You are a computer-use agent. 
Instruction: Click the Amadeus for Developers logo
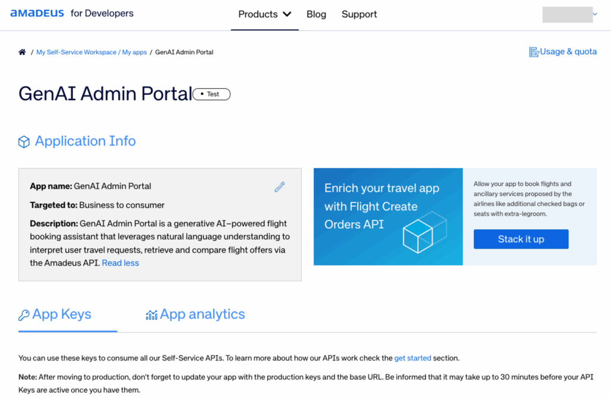[72, 13]
